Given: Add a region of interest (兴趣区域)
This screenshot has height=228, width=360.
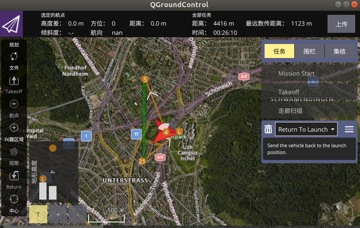Looking at the screenshot, I should 14,128.
